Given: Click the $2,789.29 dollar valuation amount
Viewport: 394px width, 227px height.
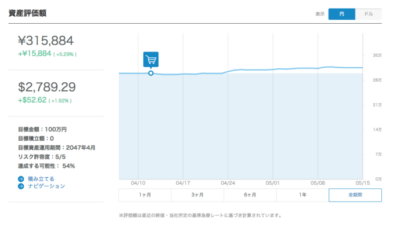Looking at the screenshot, I should (x=47, y=87).
